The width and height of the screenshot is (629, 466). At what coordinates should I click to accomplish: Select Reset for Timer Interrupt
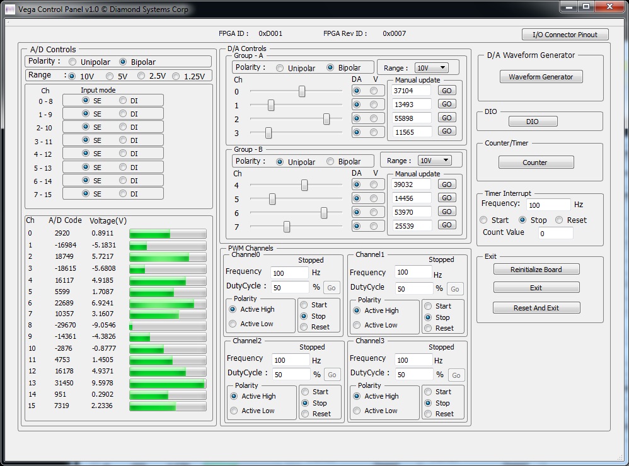click(559, 220)
